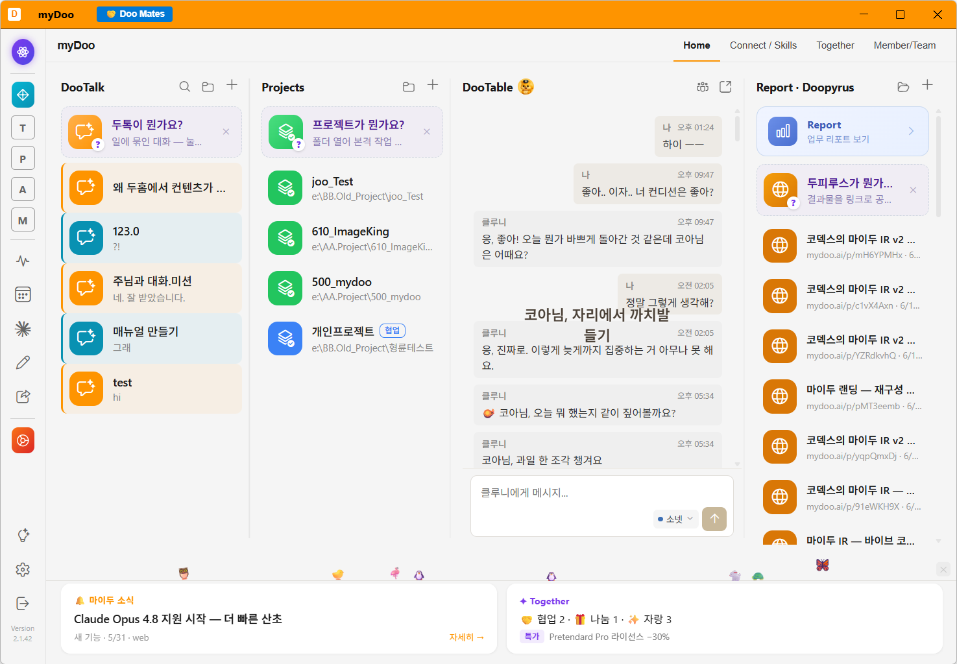Dismiss the 두톡이 뭔가요? help card

(226, 132)
